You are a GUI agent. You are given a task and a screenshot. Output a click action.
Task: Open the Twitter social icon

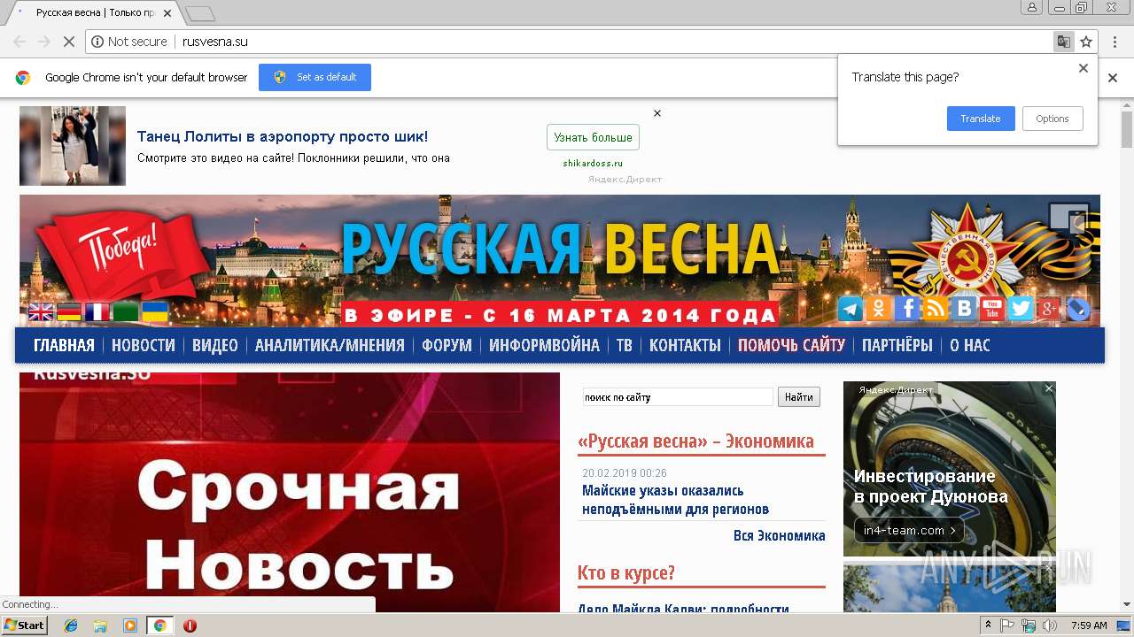click(x=1021, y=309)
